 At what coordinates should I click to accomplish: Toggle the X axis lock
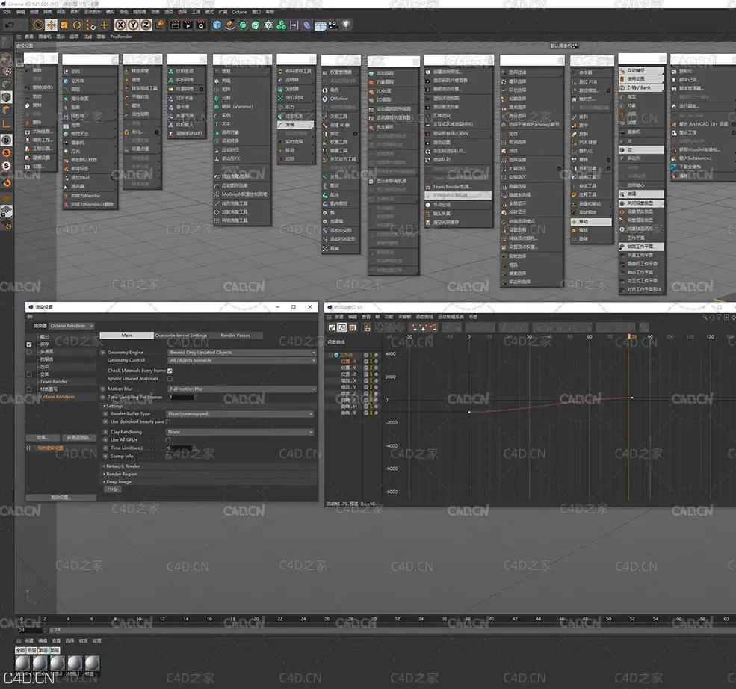(x=120, y=25)
